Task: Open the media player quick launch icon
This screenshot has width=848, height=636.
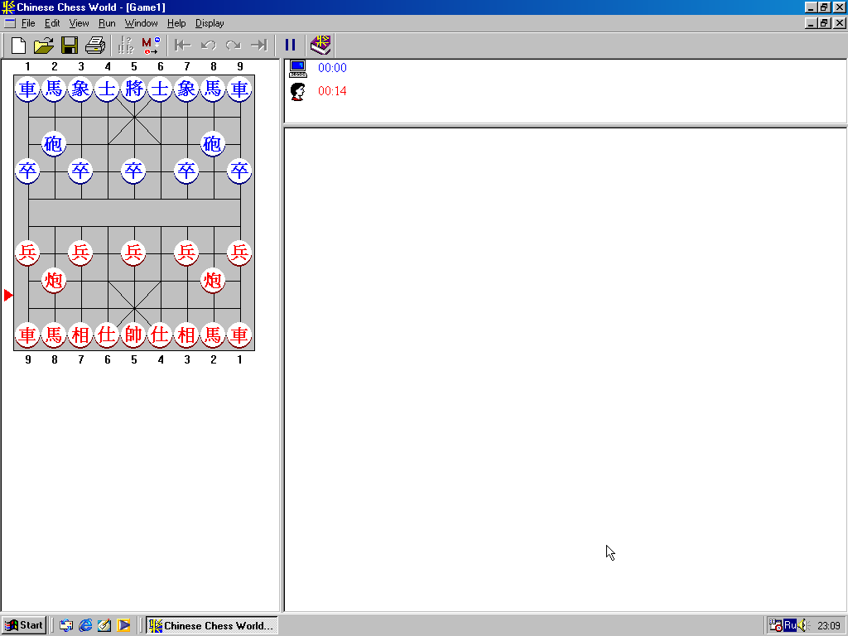Action: 124,625
